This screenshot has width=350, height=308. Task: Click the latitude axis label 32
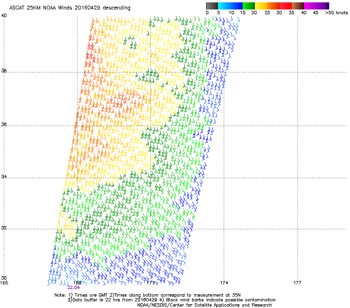tap(4, 228)
